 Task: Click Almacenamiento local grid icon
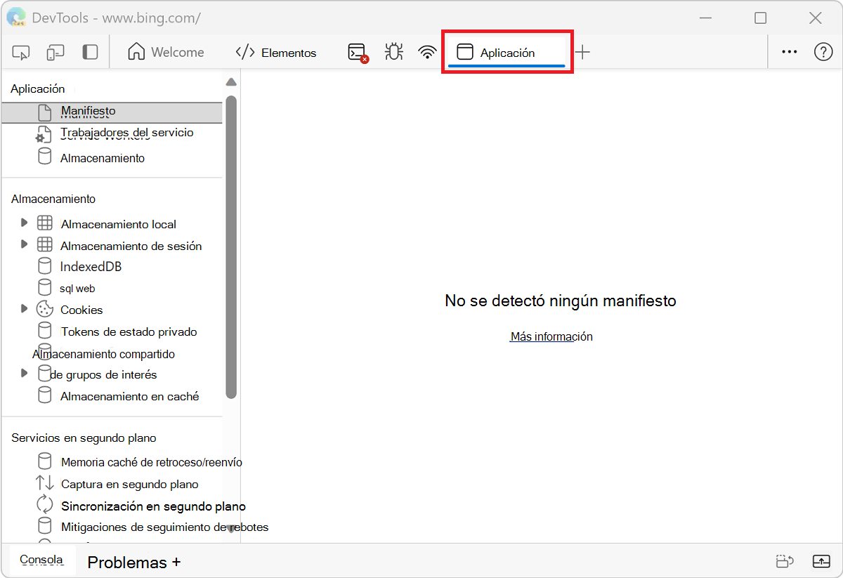(44, 223)
